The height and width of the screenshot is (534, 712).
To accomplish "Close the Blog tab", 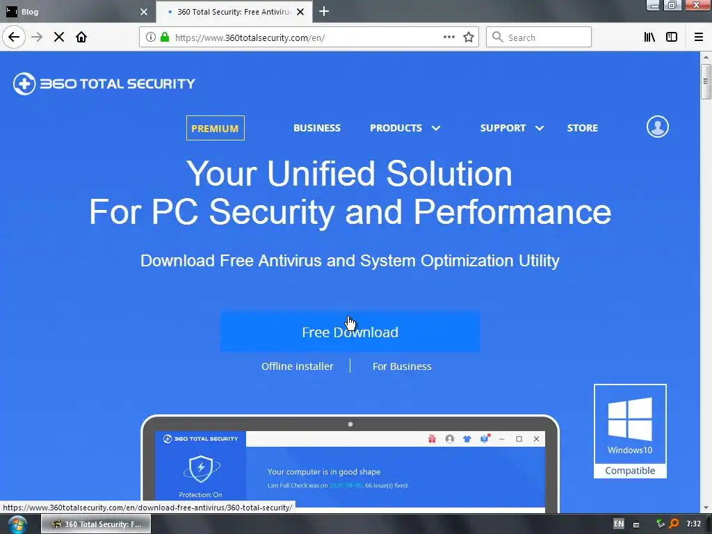I will [x=144, y=12].
